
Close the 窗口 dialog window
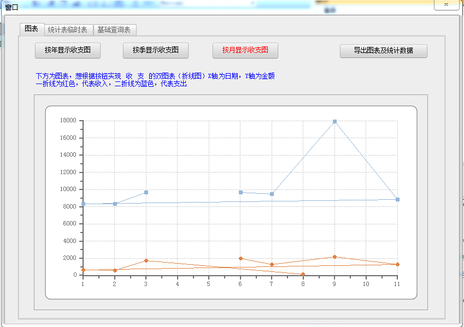point(446,4)
